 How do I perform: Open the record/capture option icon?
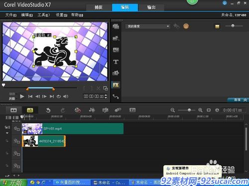pyautogui.click(x=78, y=110)
